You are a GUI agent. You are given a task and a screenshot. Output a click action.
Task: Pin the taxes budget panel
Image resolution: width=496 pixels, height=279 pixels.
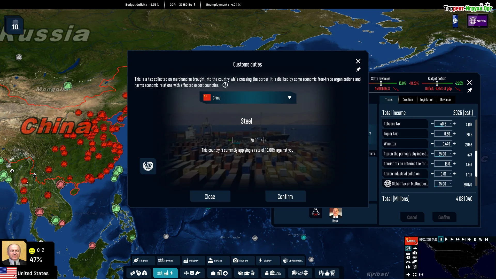470,90
